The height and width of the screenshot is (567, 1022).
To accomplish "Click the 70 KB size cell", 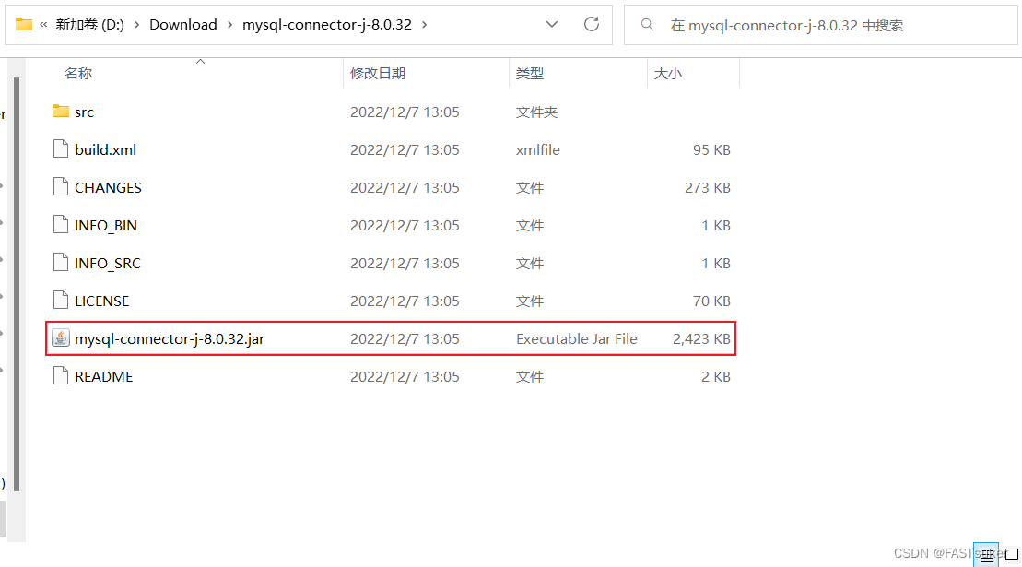I will [x=711, y=301].
